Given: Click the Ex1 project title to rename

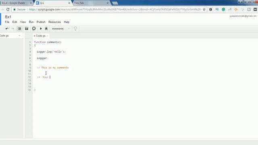Looking at the screenshot, I should coord(8,17).
